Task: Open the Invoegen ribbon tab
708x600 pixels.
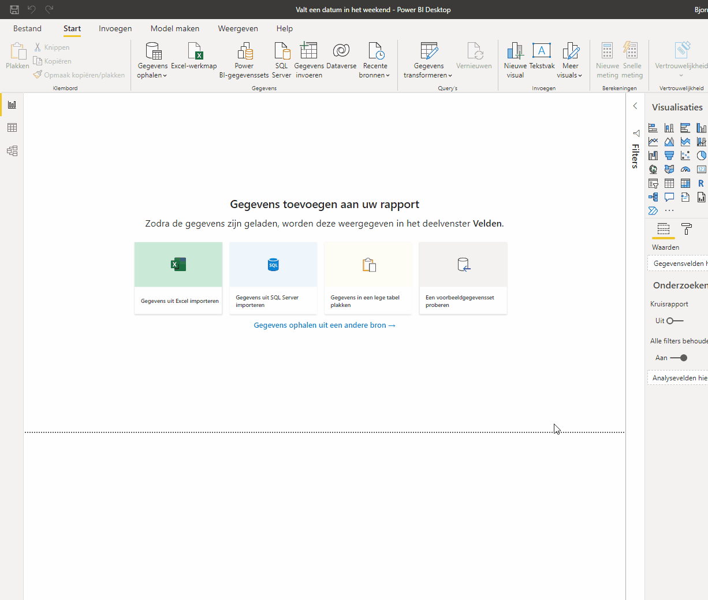Action: coord(115,28)
